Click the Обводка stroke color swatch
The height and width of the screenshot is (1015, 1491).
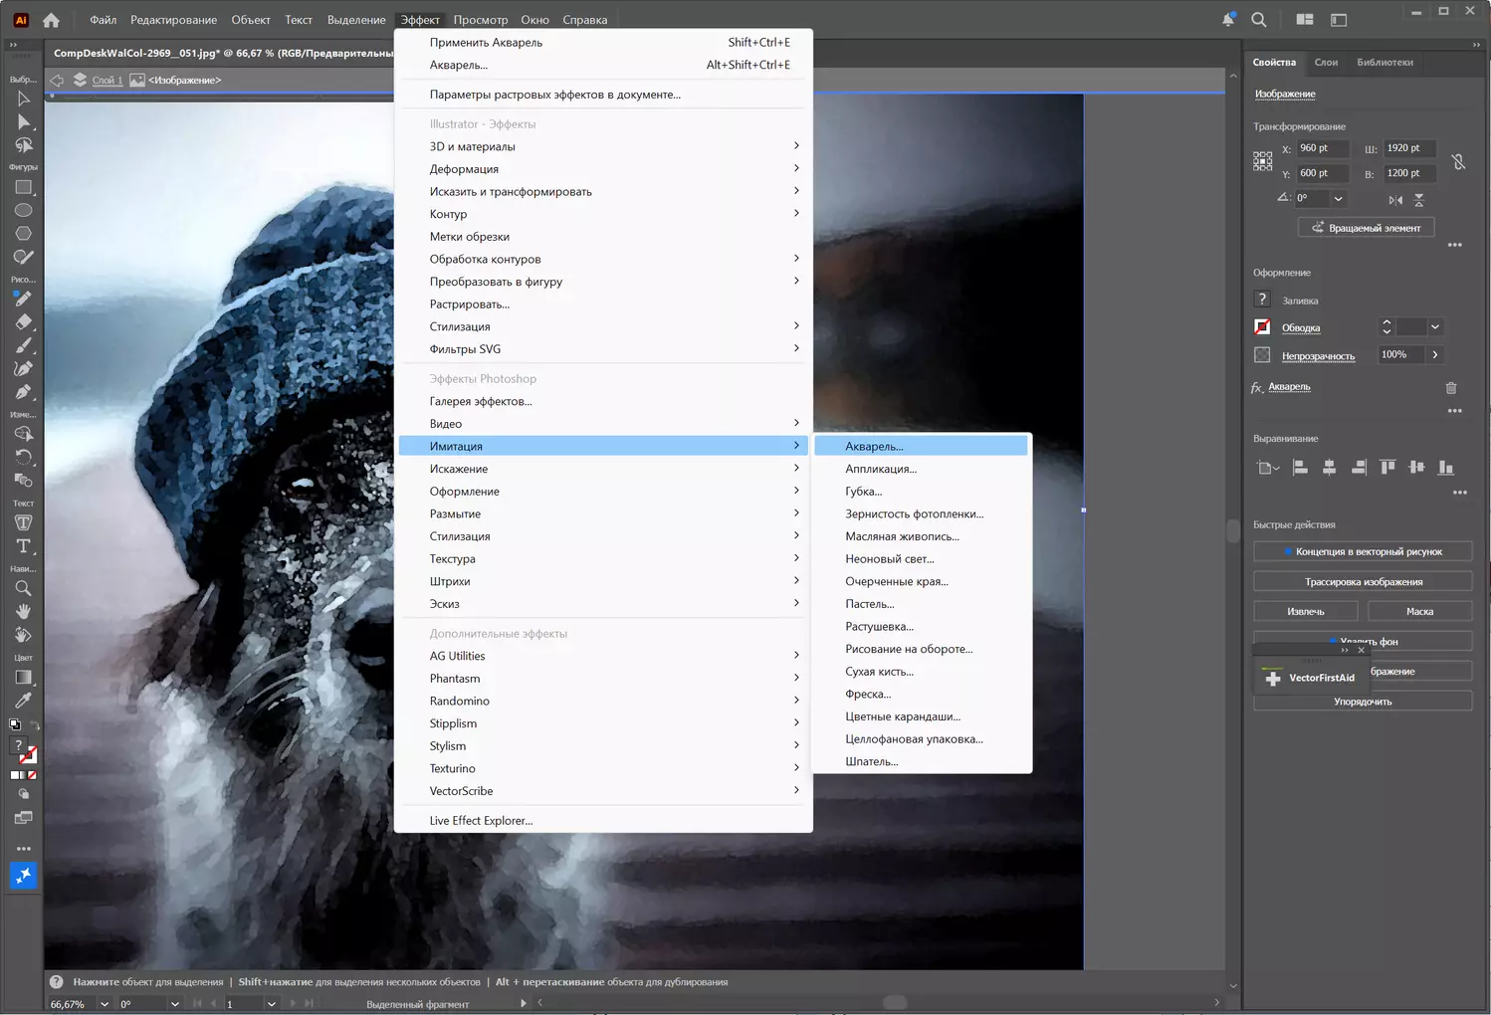point(1262,327)
